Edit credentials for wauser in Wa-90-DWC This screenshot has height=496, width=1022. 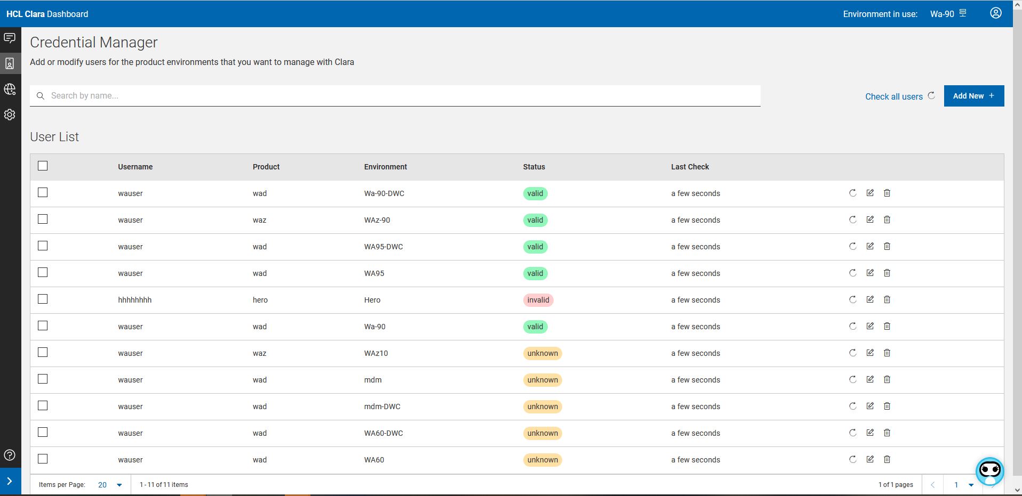pos(869,193)
